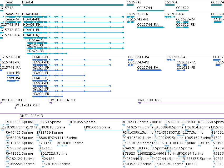Click protein HDAC4-PI label
Screen dimensions: 224x168
(x=40, y=73)
